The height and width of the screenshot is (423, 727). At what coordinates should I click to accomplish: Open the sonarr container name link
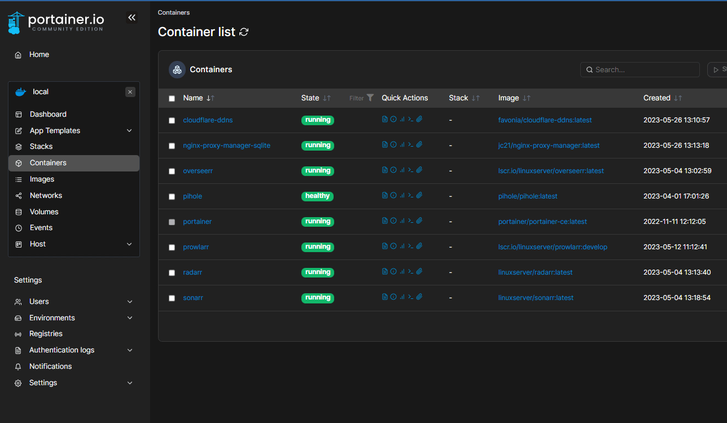[193, 298]
